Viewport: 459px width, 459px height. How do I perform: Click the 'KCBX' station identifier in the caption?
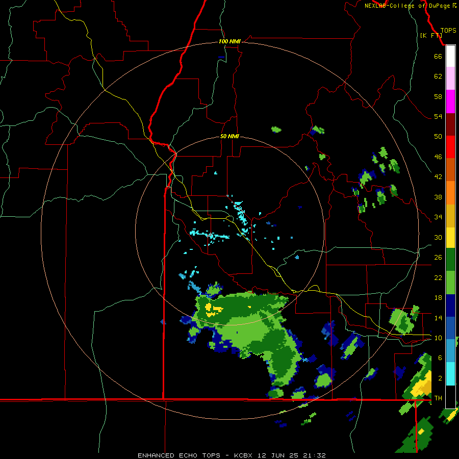coord(243,455)
